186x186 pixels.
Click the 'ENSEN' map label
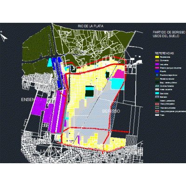(x=27, y=100)
